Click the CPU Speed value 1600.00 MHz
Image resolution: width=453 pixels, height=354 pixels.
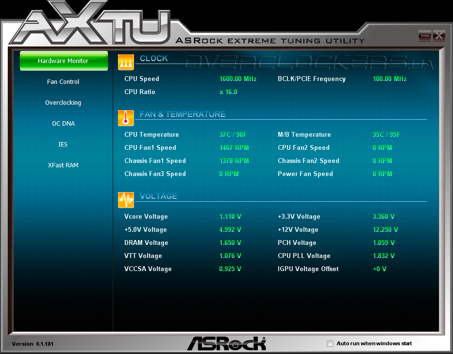pos(238,79)
